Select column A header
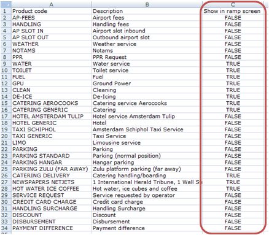Viewport: 269px width, 235px height. (52, 4)
